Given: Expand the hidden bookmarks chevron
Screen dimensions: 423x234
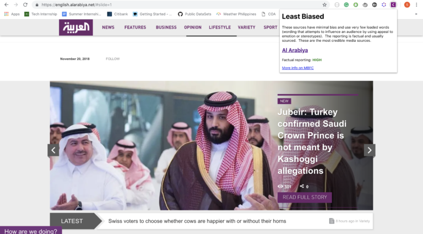Looking at the screenshot, I should [x=416, y=14].
